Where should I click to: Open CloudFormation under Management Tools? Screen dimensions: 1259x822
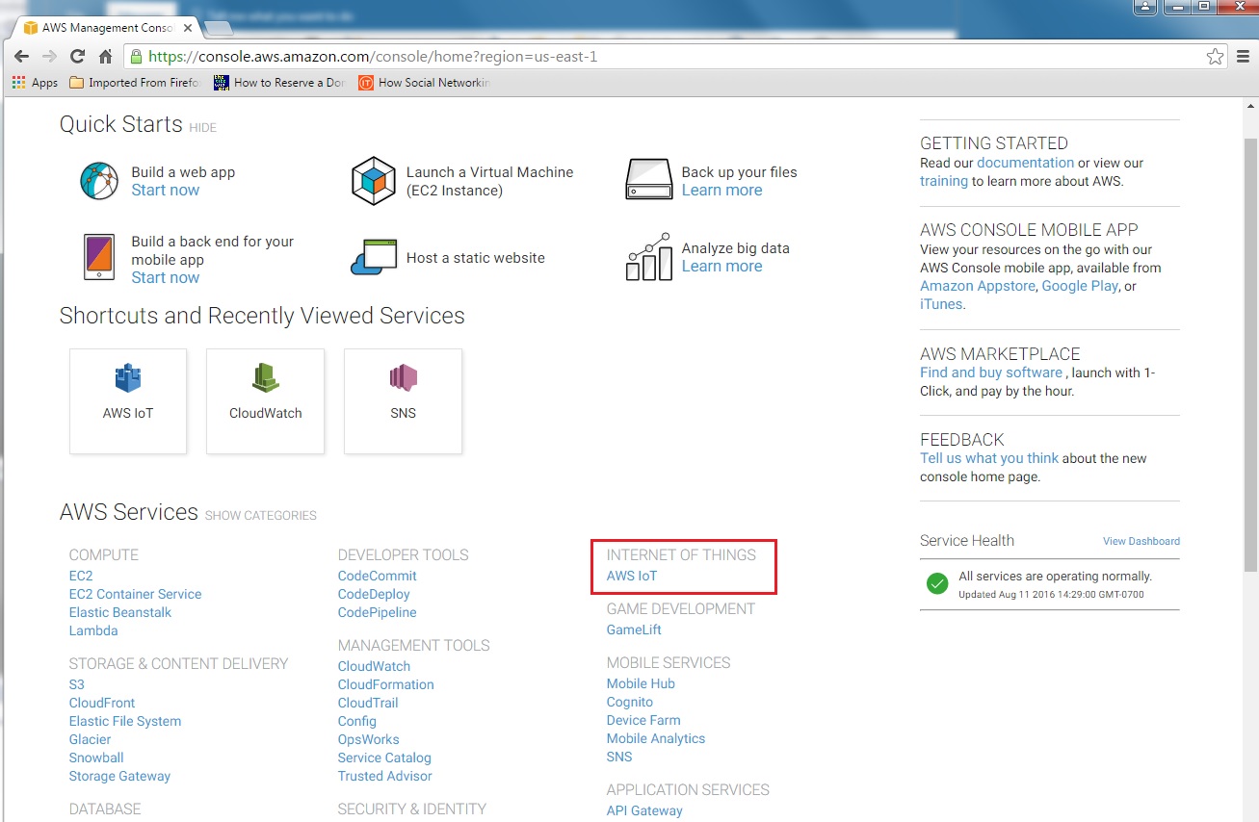(x=385, y=684)
